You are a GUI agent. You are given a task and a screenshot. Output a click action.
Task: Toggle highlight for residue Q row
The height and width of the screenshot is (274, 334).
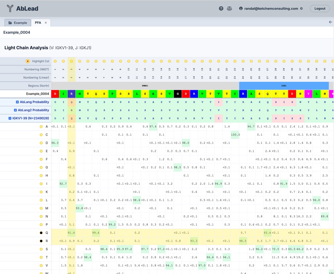tap(41, 233)
